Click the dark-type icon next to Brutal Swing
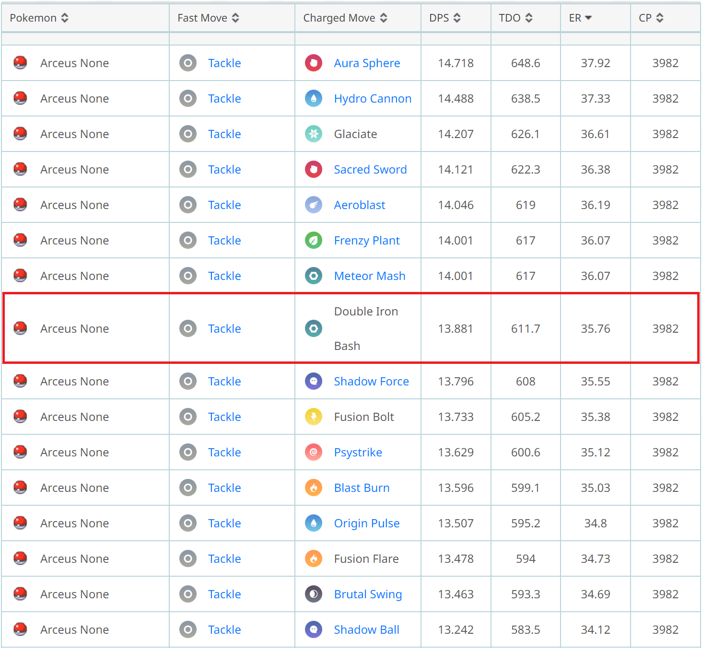The height and width of the screenshot is (651, 702). (314, 594)
